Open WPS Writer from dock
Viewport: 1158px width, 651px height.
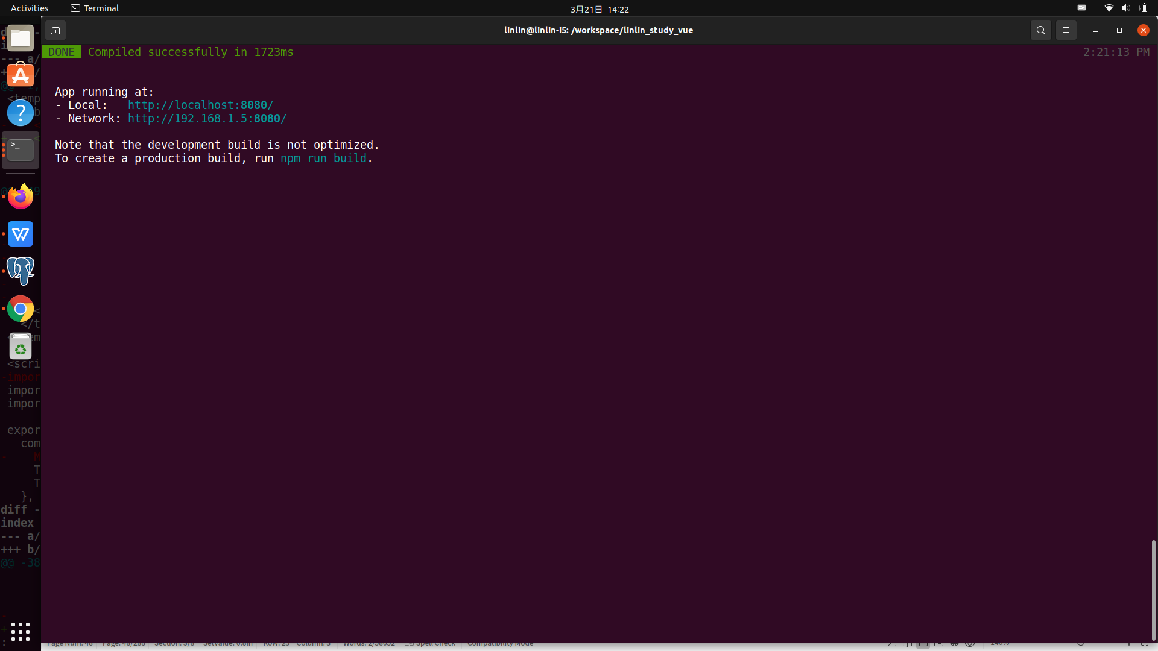[21, 234]
